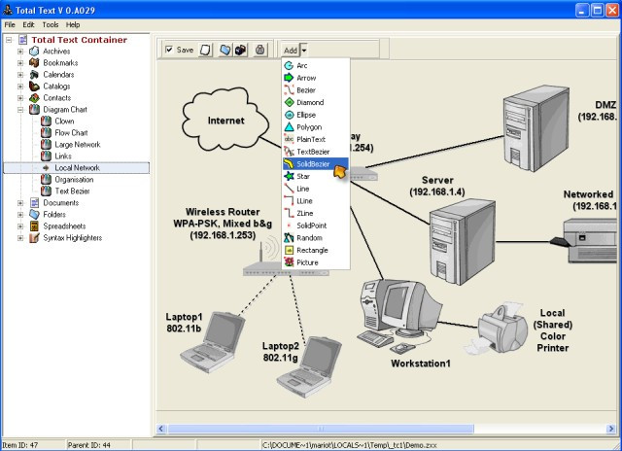Screen dimensions: 622x451
Task: Expand the Syntax Highlighters tree node
Action: click(20, 238)
